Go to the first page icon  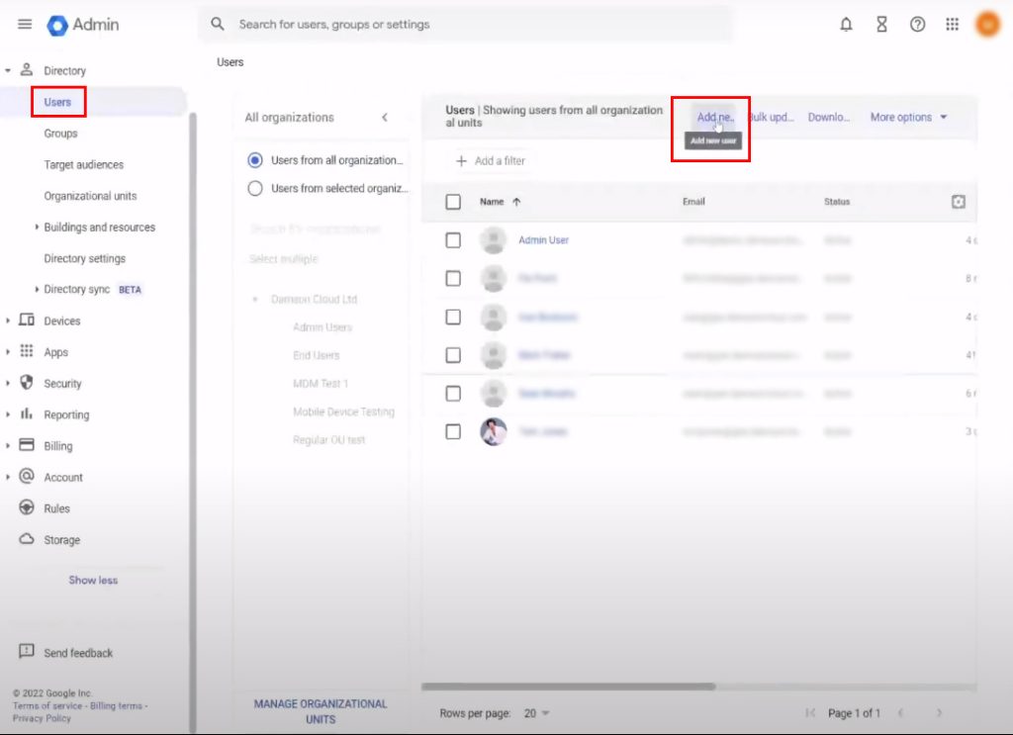click(810, 713)
